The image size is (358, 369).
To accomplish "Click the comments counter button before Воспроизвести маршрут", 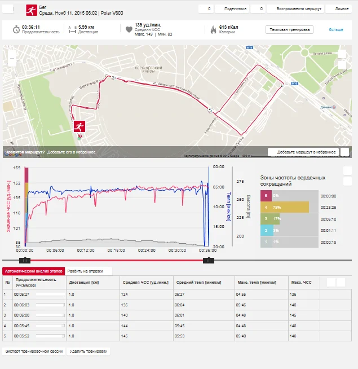I will click(x=258, y=9).
